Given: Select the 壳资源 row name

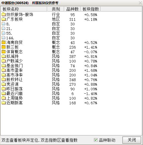Looking at the screenshot, I should click(x=12, y=84).
